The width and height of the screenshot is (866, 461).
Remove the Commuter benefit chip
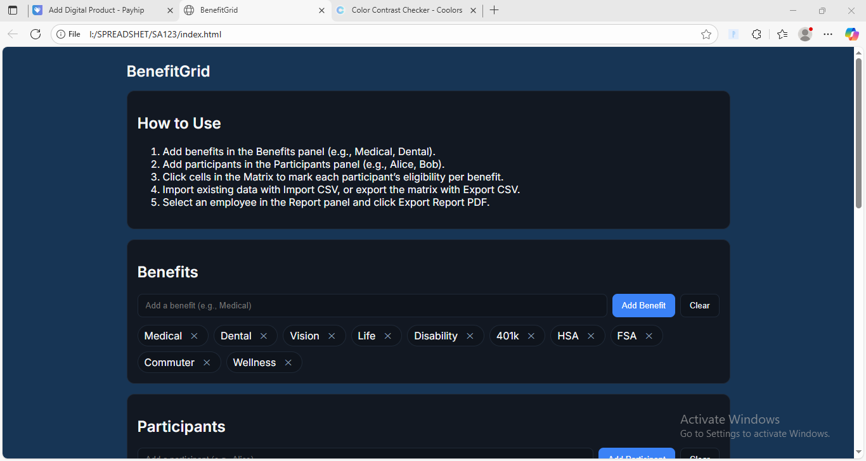point(207,363)
